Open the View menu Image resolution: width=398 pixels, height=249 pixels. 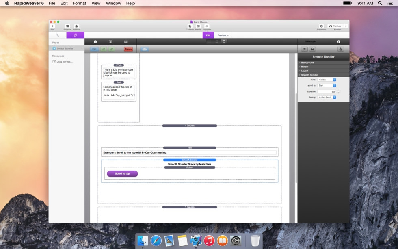pyautogui.click(x=96, y=3)
